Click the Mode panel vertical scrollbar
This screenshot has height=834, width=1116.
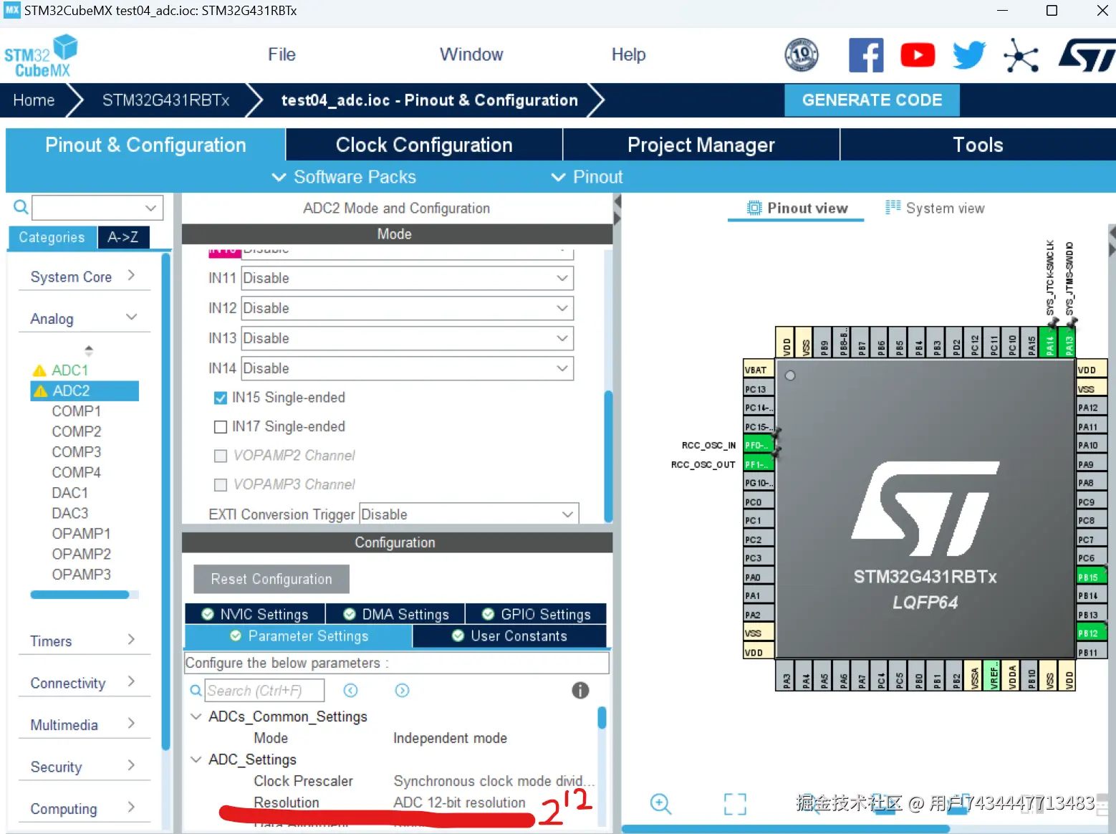click(608, 456)
